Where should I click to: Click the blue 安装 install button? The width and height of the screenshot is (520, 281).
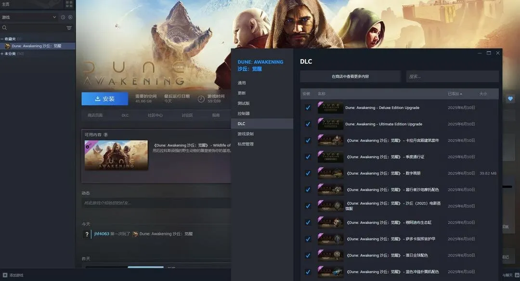pos(104,99)
